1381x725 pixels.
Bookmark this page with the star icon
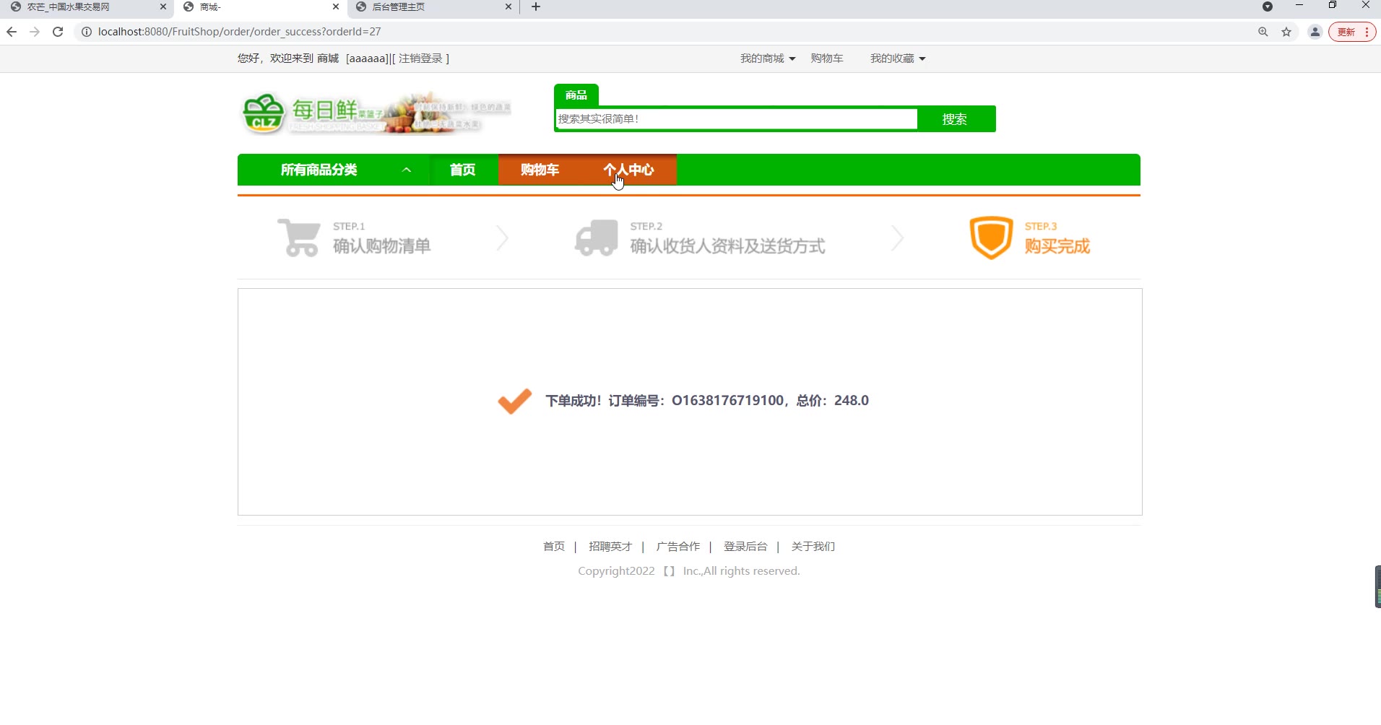point(1286,32)
